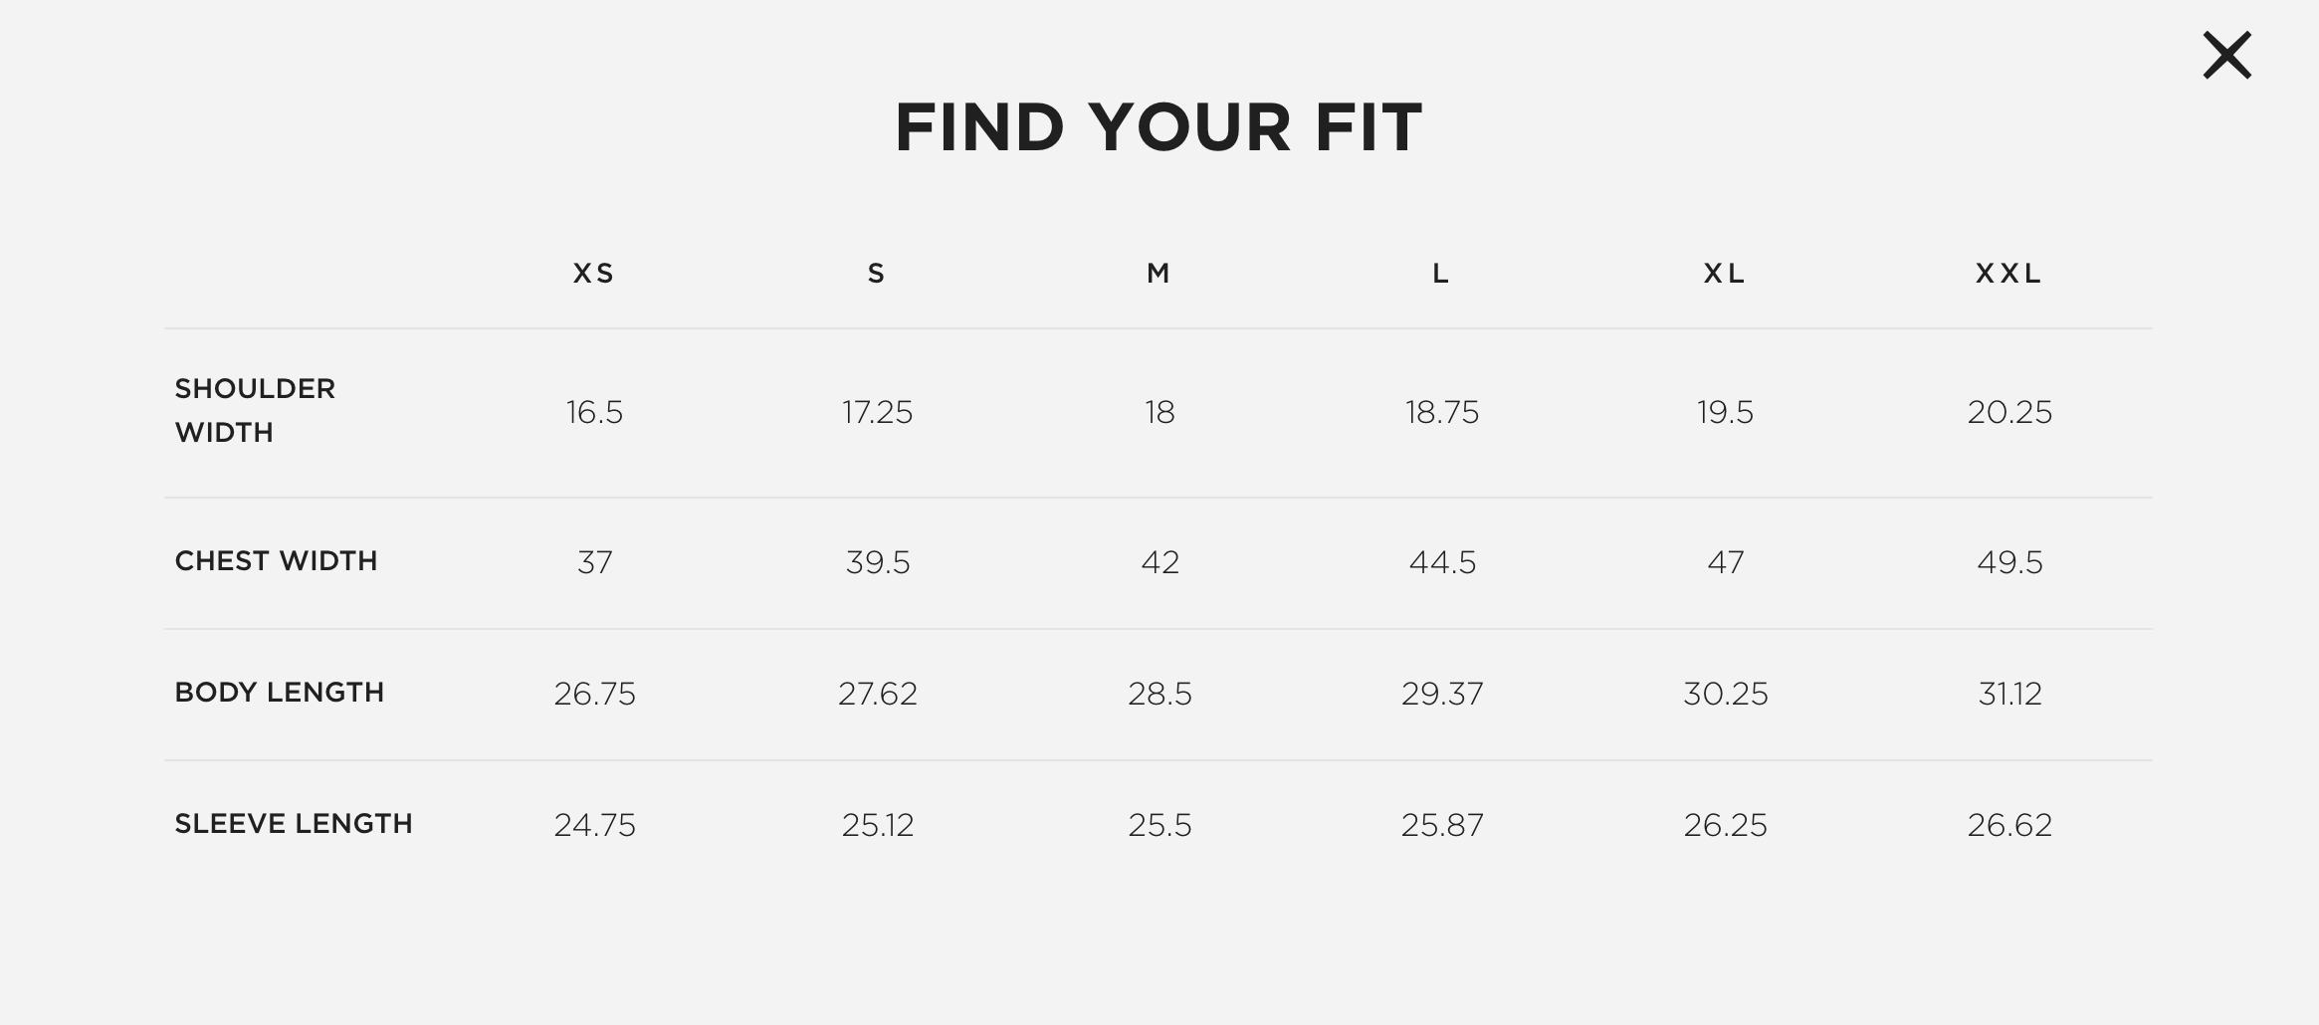Click the Shoulder Width row label
Image resolution: width=2319 pixels, height=1025 pixels.
[255, 410]
